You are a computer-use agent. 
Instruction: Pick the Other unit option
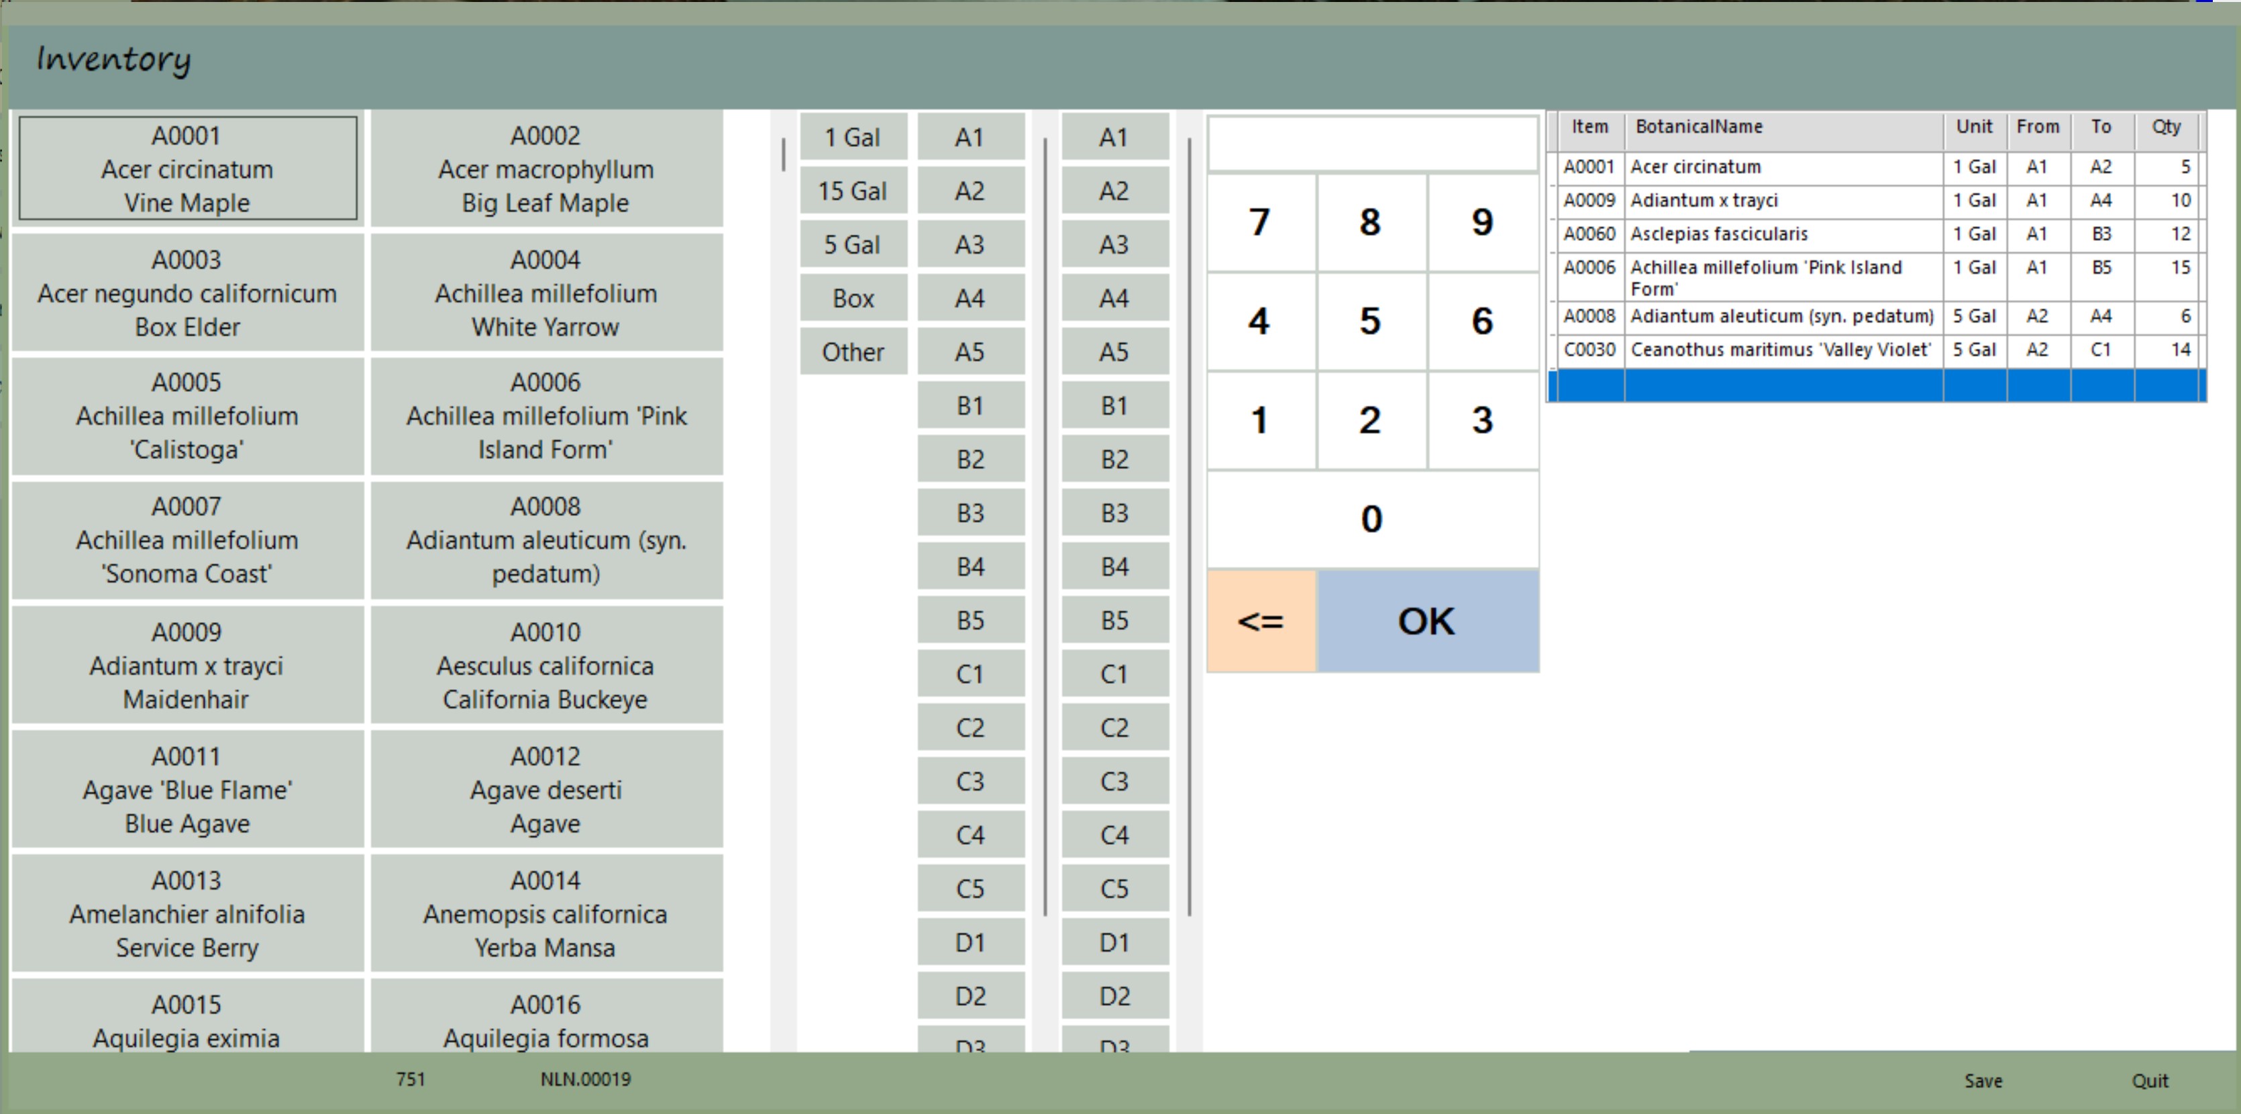(853, 352)
